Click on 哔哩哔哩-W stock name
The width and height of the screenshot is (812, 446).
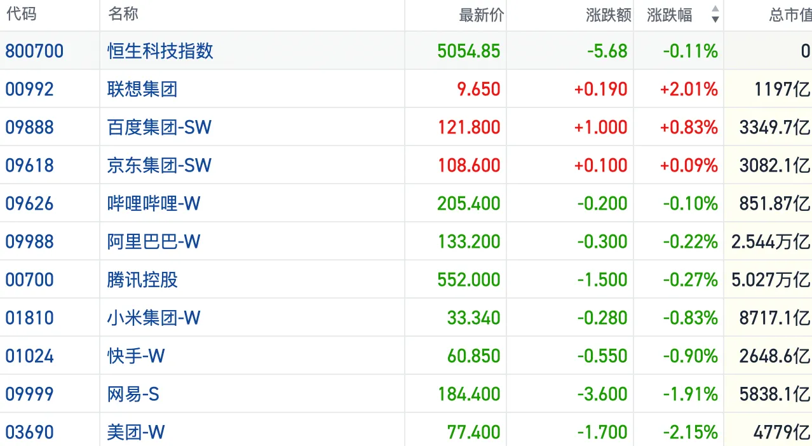click(154, 203)
